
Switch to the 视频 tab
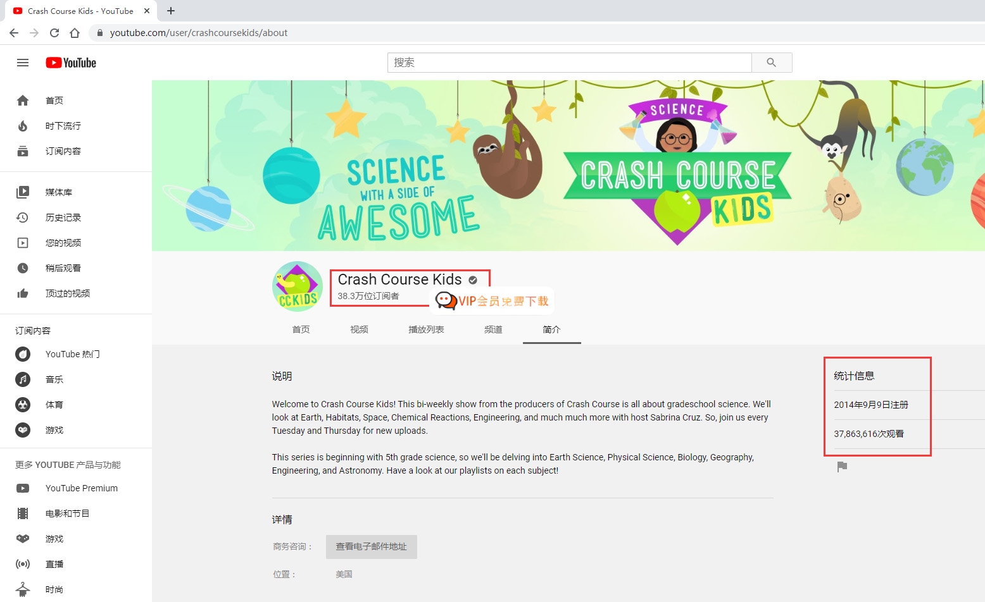[360, 329]
